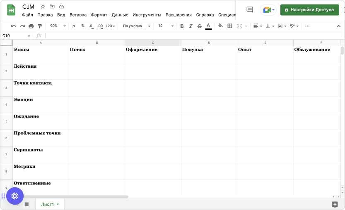Click the Undo arrow in the toolbar
Image resolution: width=345 pixels, height=210 pixels.
tap(14, 26)
